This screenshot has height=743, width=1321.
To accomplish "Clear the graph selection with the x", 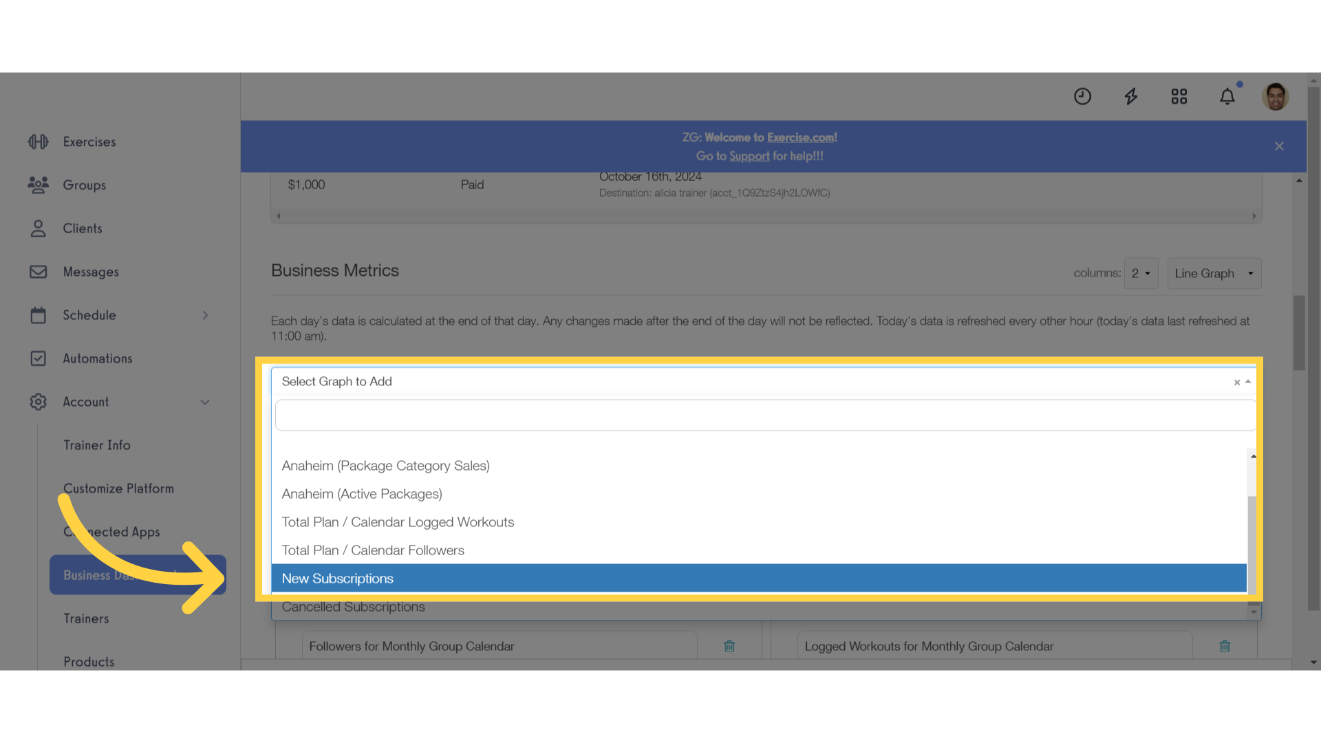I will pyautogui.click(x=1237, y=383).
